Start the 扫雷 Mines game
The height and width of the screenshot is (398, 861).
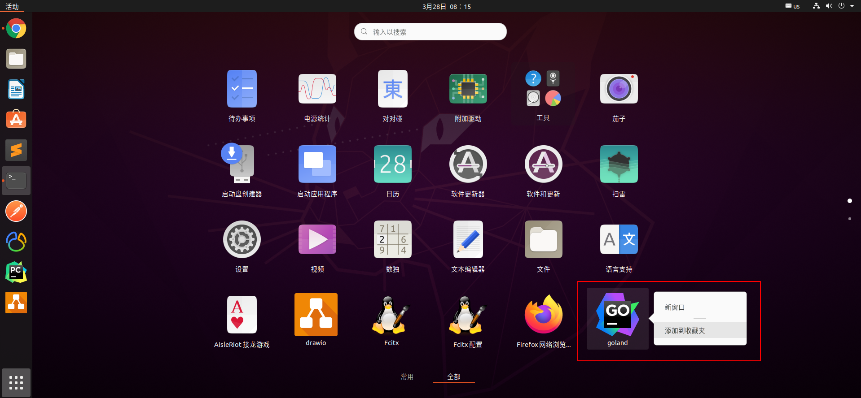619,164
